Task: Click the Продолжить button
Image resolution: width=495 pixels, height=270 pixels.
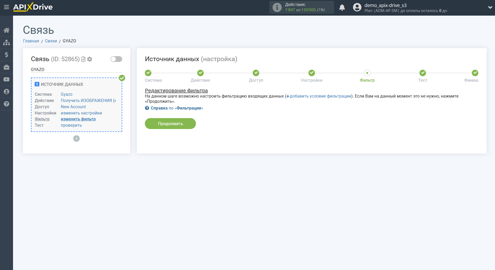Action: (x=170, y=124)
